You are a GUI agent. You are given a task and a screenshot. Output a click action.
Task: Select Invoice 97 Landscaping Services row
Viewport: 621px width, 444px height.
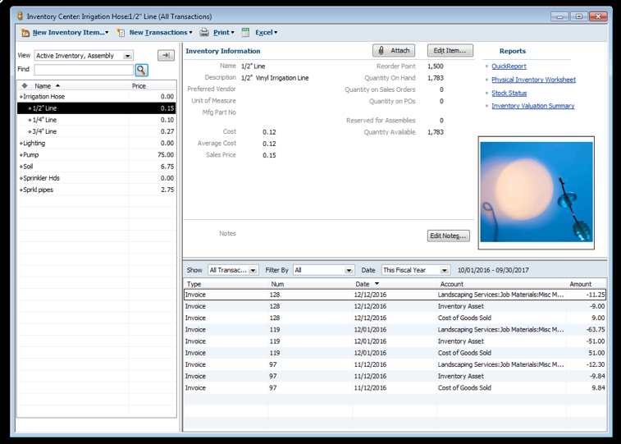pos(395,364)
